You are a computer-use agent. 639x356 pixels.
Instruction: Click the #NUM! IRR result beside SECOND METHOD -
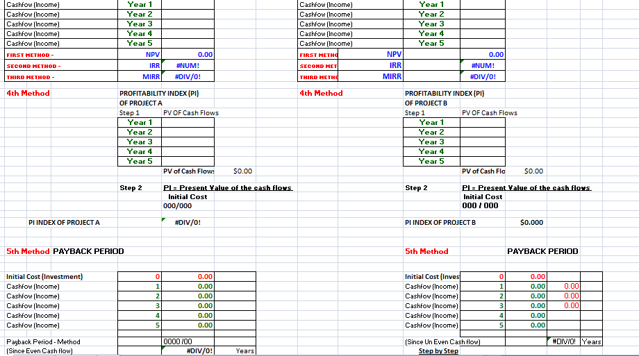(x=188, y=65)
